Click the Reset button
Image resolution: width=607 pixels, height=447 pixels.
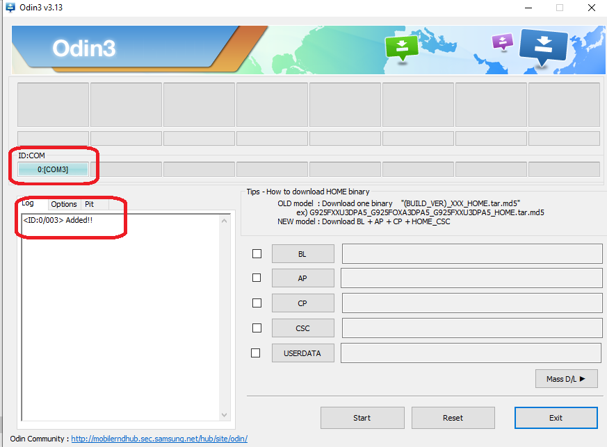point(453,418)
